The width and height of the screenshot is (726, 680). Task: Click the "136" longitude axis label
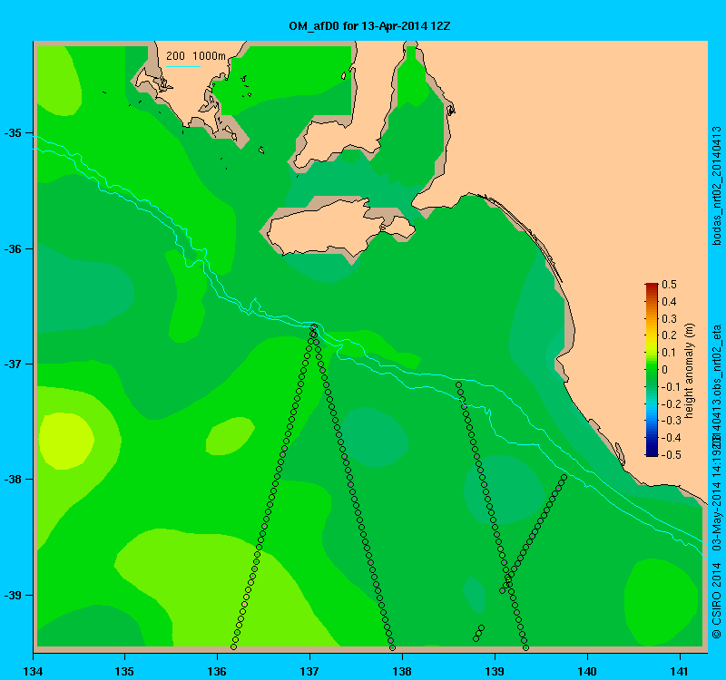[x=217, y=671]
